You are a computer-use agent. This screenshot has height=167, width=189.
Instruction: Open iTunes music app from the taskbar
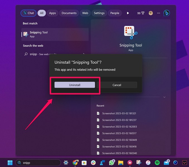pyautogui.click(x=148, y=163)
